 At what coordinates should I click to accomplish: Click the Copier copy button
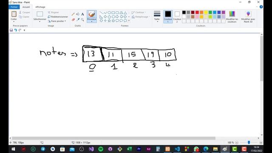[24, 17]
